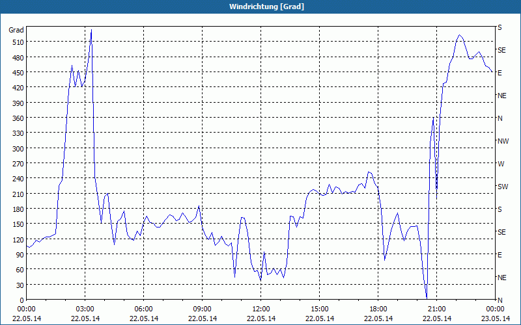
Task: Click the E compass label at 90 level
Action: click(x=500, y=255)
